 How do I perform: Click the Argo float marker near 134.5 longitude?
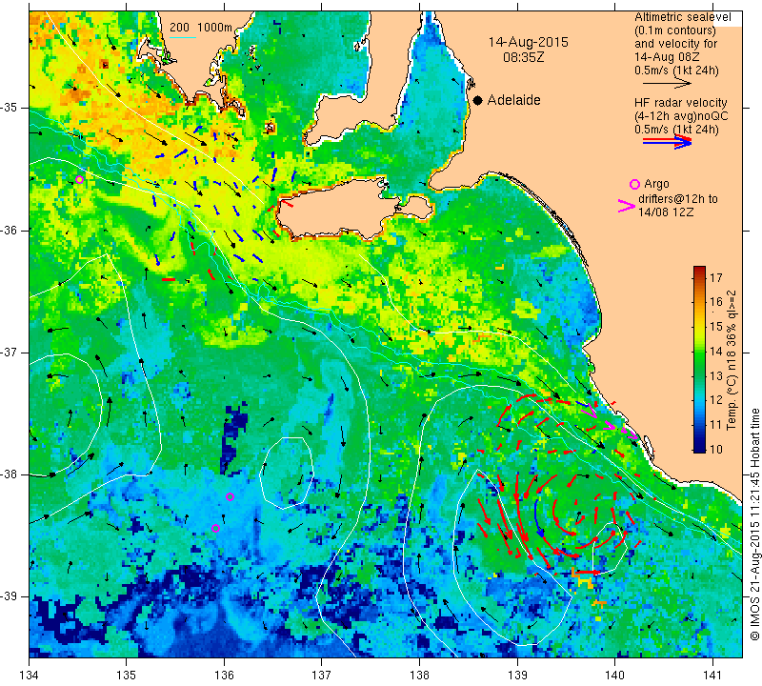pyautogui.click(x=80, y=179)
